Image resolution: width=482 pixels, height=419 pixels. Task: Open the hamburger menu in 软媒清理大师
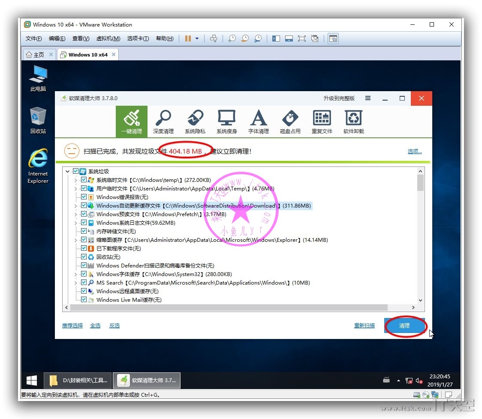tap(368, 98)
